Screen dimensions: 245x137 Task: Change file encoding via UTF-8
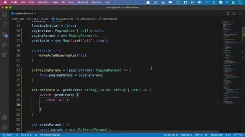pyautogui.click(x=198, y=135)
